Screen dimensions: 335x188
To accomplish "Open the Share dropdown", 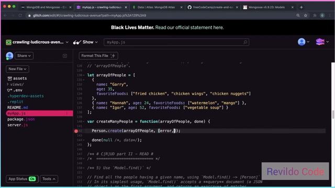I will [24, 56].
